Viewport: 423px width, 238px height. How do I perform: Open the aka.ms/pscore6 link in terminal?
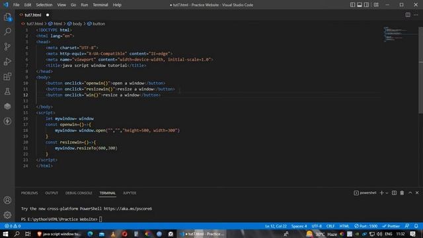(x=128, y=208)
